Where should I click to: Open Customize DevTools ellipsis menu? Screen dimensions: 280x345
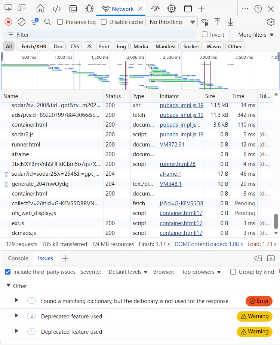[245, 9]
